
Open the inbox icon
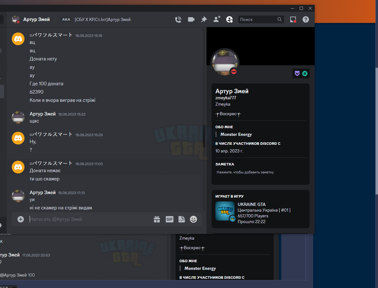(293, 19)
